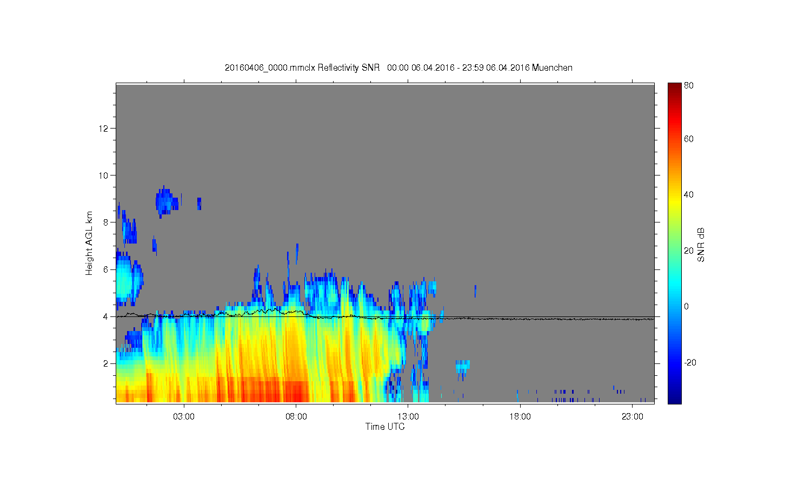The height and width of the screenshot is (486, 811).
Task: Click the height axis tick label 2
Action: 107,363
